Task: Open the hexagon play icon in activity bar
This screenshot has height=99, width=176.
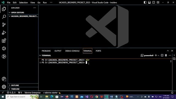Action: pos(4,48)
